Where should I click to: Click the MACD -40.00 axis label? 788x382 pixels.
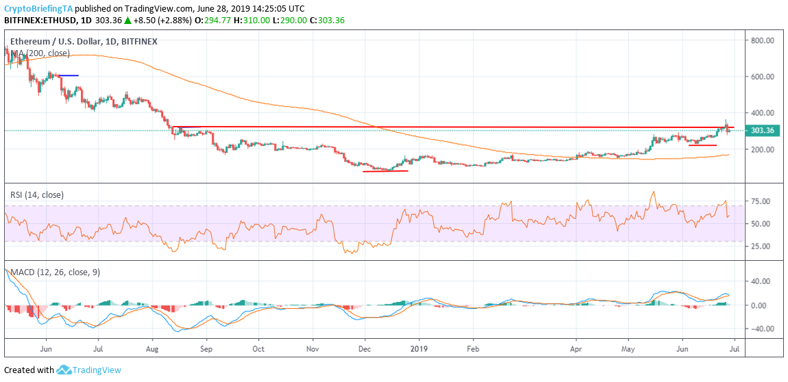coord(763,329)
